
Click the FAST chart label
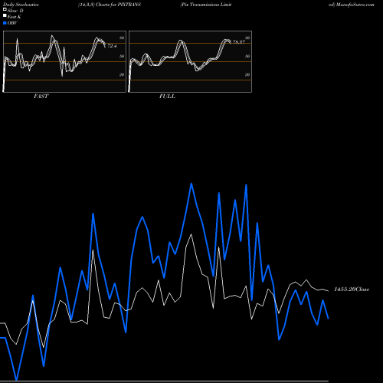coord(41,96)
